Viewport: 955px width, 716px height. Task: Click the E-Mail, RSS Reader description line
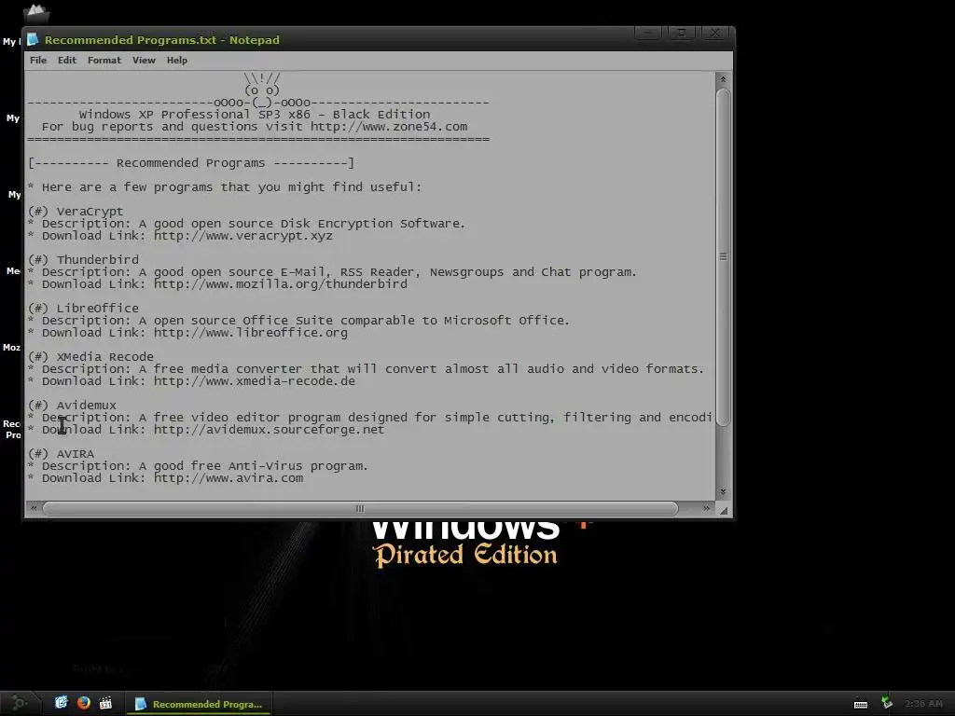click(332, 272)
